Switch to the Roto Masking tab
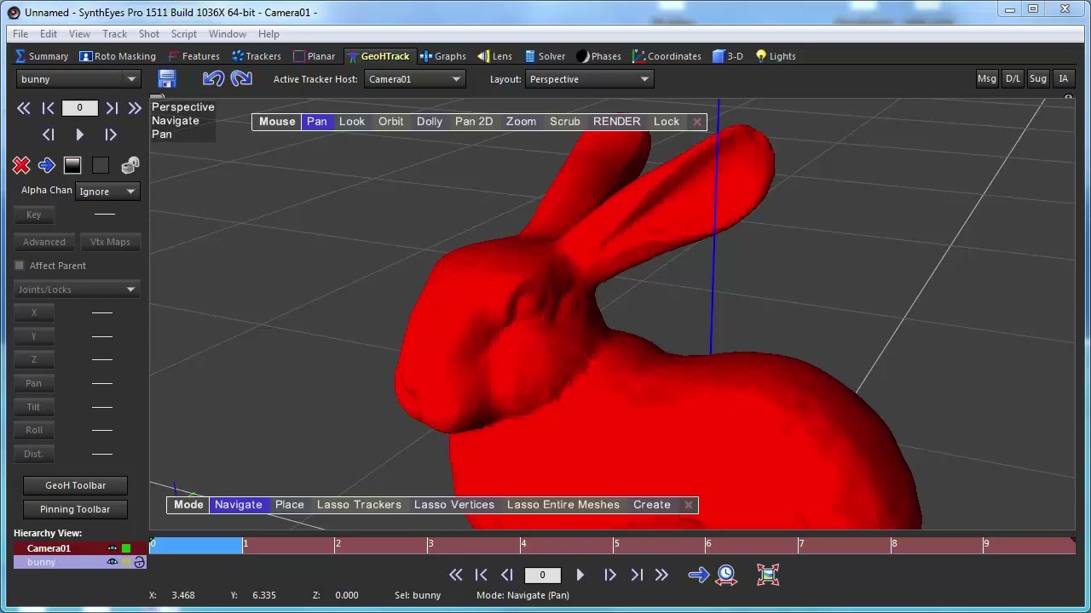This screenshot has width=1091, height=613. pyautogui.click(x=118, y=56)
